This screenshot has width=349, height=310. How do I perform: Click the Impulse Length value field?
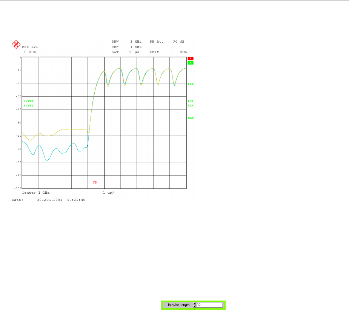click(209, 305)
